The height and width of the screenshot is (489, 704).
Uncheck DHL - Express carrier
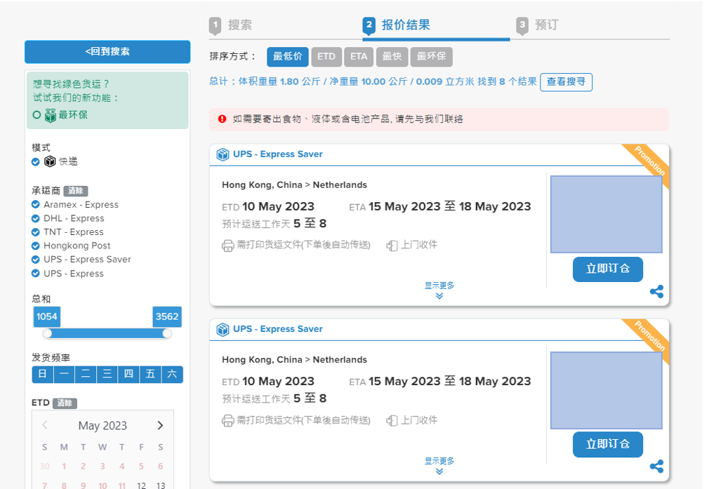pyautogui.click(x=36, y=218)
